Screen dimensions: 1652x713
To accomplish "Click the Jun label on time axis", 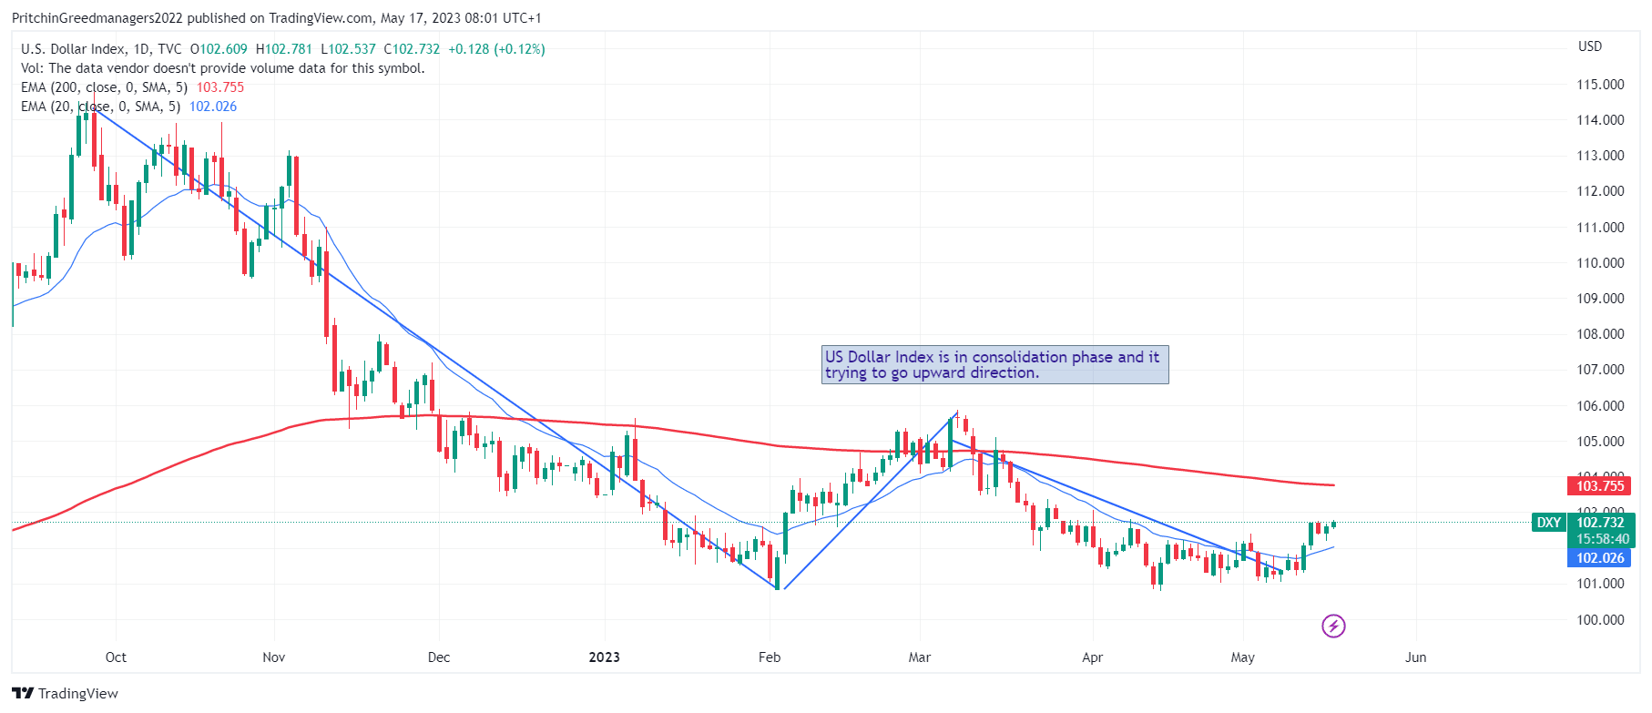I will [x=1415, y=657].
